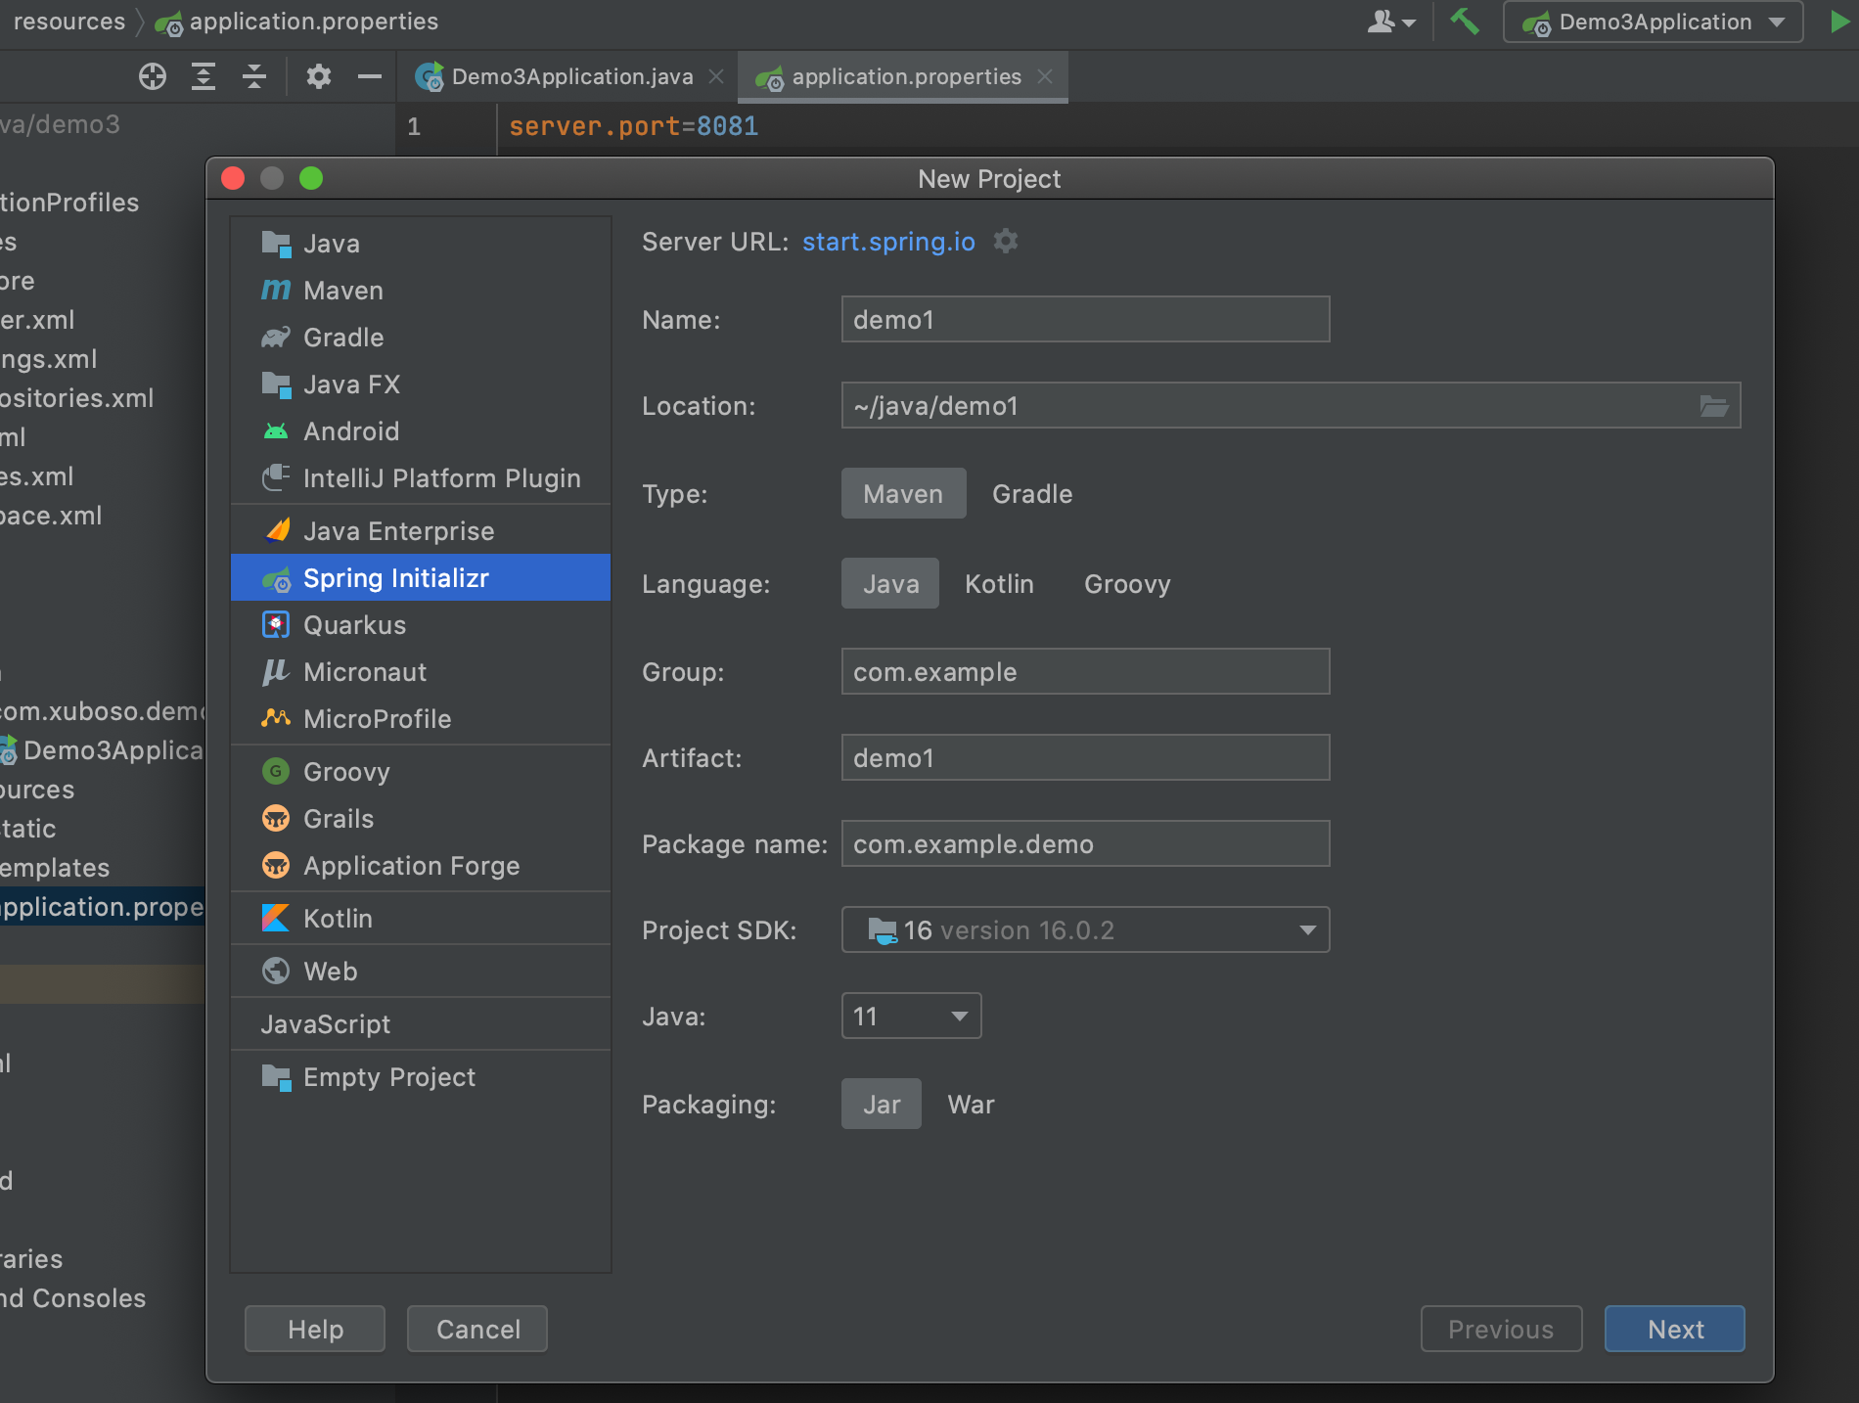Click the build hammer icon

1465,21
